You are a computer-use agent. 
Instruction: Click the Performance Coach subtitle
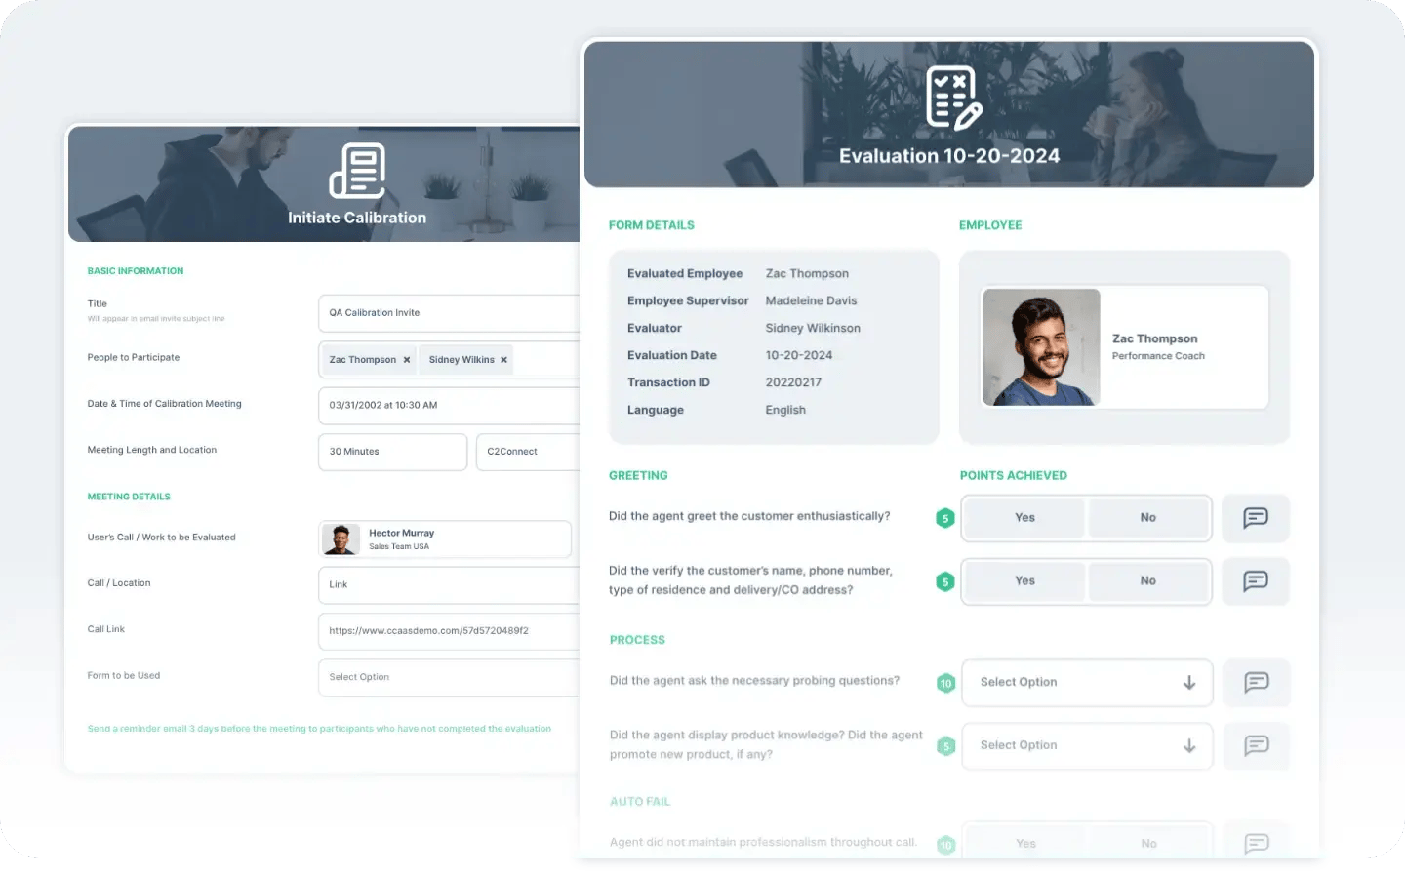tap(1158, 356)
